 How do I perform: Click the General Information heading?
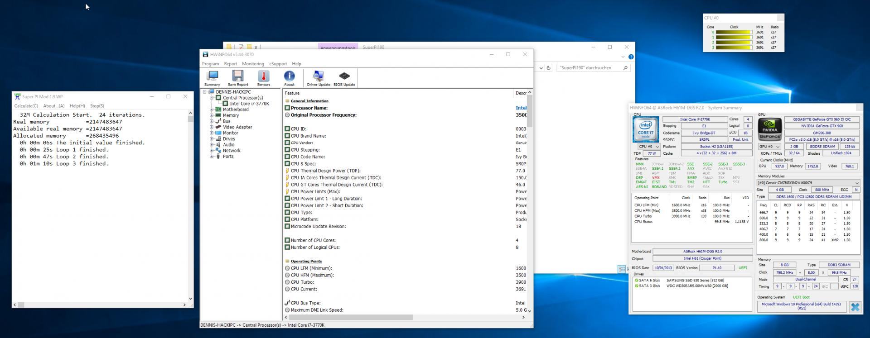coord(309,101)
